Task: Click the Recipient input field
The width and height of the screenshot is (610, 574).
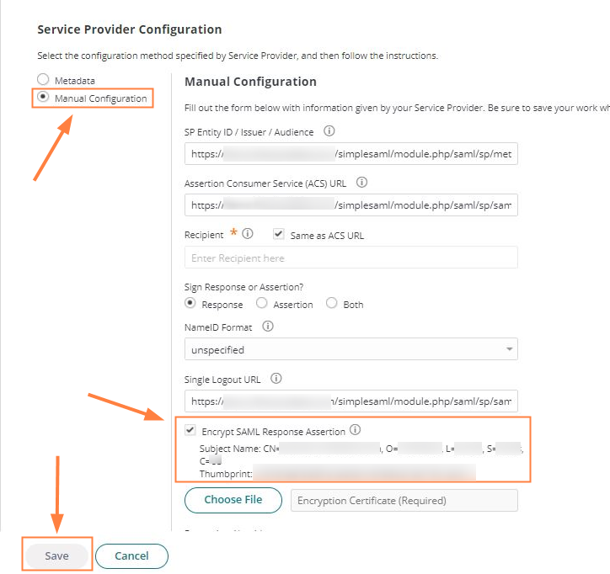Action: (x=350, y=258)
